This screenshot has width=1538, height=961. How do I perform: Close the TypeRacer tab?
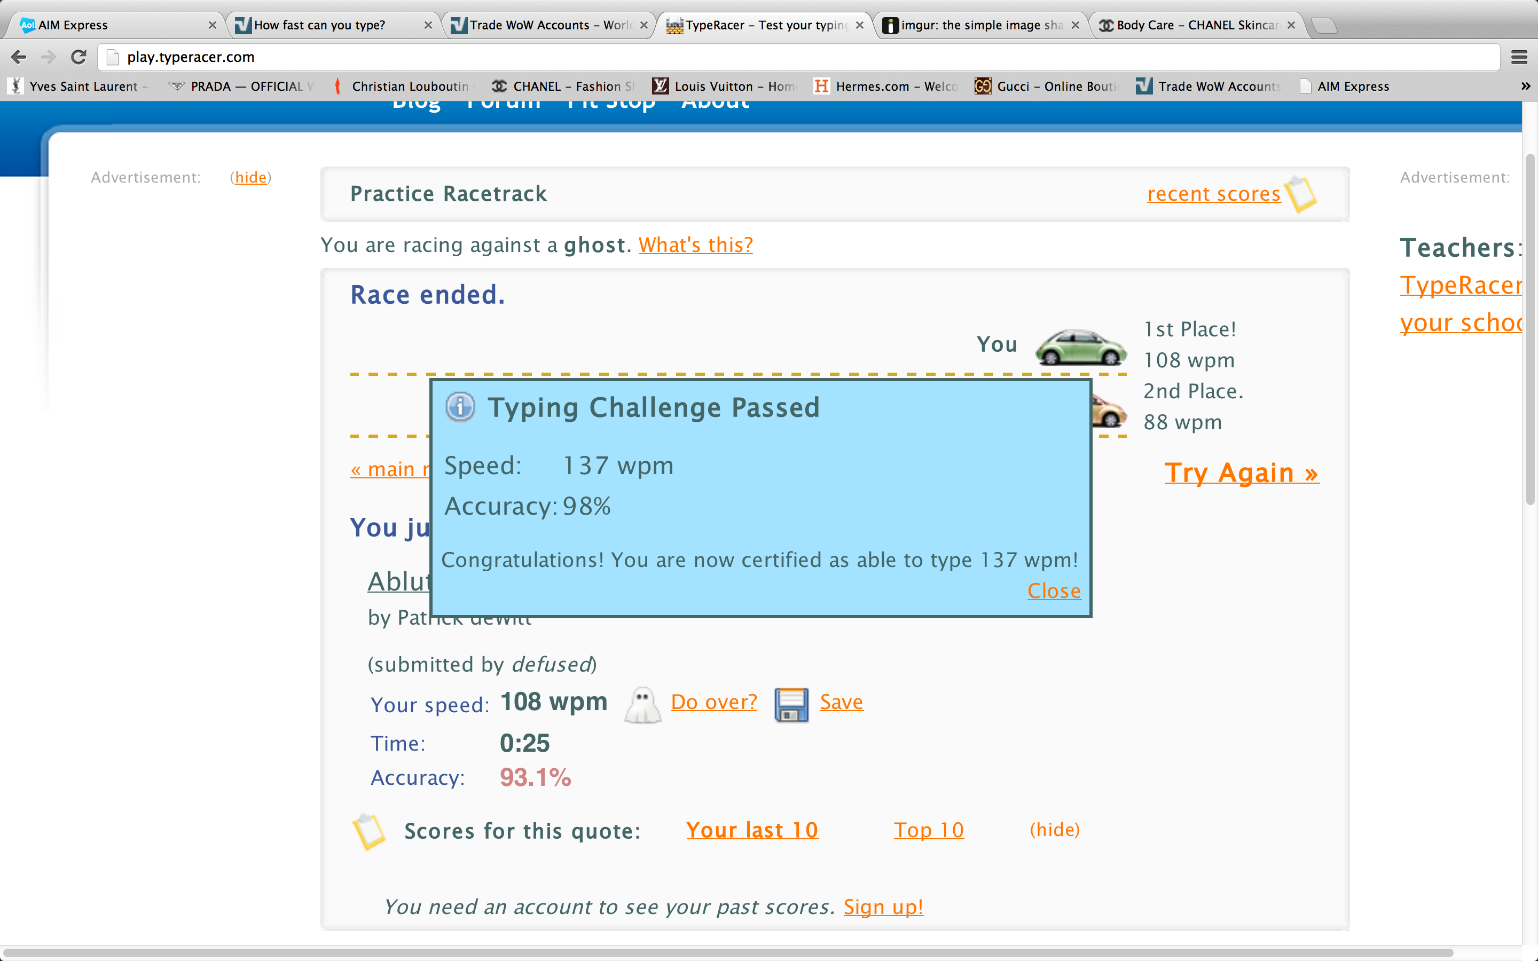pos(860,26)
